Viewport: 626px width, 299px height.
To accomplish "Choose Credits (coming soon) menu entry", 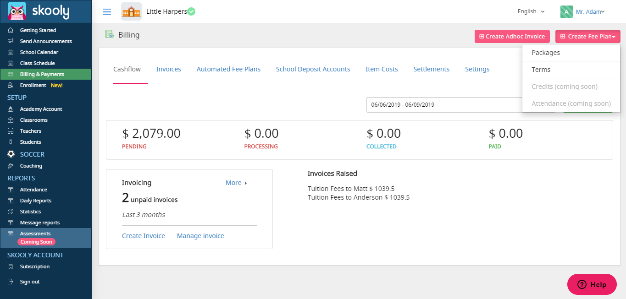I will [571, 87].
